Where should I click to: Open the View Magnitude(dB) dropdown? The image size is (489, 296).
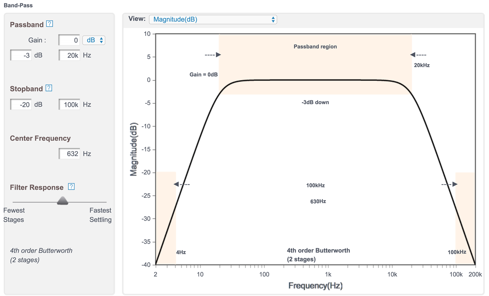point(213,19)
